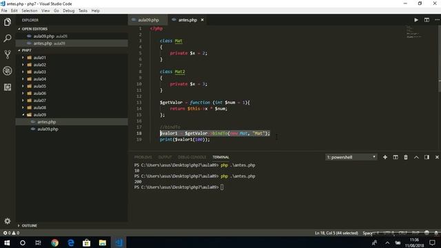The image size is (441, 248).
Task: Open the Explorer view in activity bar
Action: click(8, 22)
